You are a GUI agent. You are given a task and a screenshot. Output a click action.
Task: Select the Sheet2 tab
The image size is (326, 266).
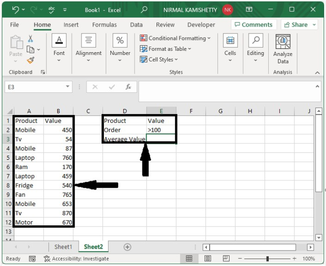coord(93,247)
